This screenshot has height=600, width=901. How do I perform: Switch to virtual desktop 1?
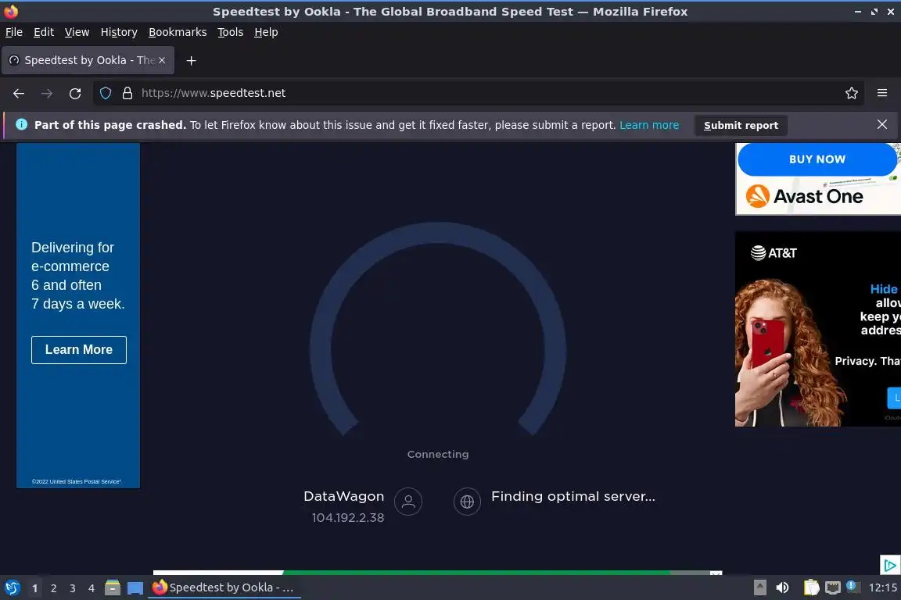point(35,588)
